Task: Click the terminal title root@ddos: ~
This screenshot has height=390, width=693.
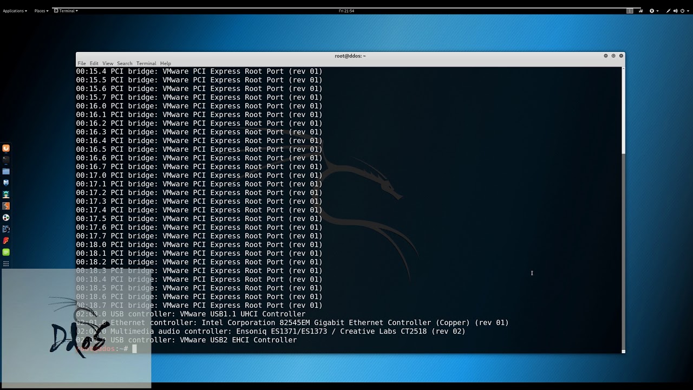Action: 350,56
